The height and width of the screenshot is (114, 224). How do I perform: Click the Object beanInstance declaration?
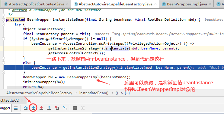(44, 29)
